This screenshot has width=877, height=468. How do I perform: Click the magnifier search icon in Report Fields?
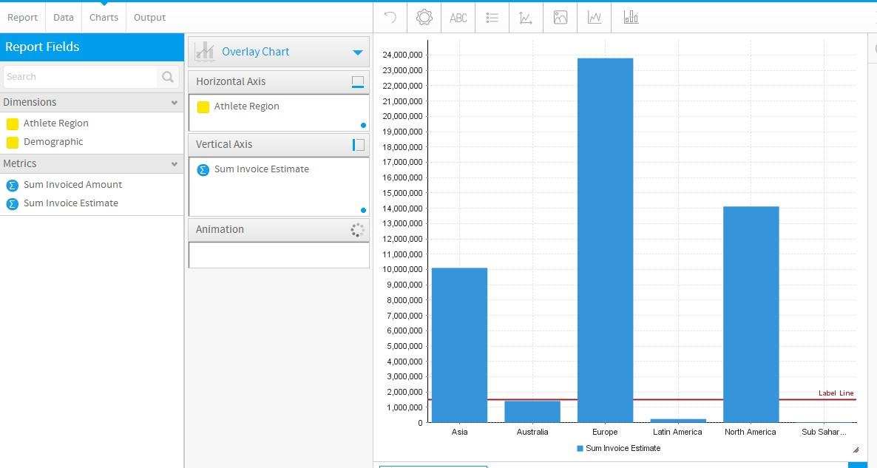pyautogui.click(x=168, y=77)
